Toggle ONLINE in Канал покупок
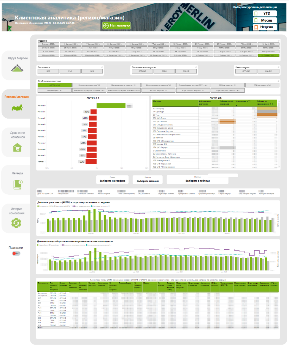This screenshot has height=348, width=289. pos(269,71)
